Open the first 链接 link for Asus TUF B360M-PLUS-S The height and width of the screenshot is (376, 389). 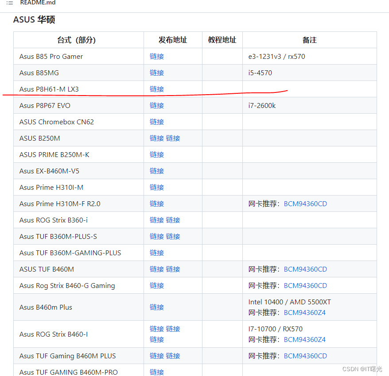click(157, 236)
